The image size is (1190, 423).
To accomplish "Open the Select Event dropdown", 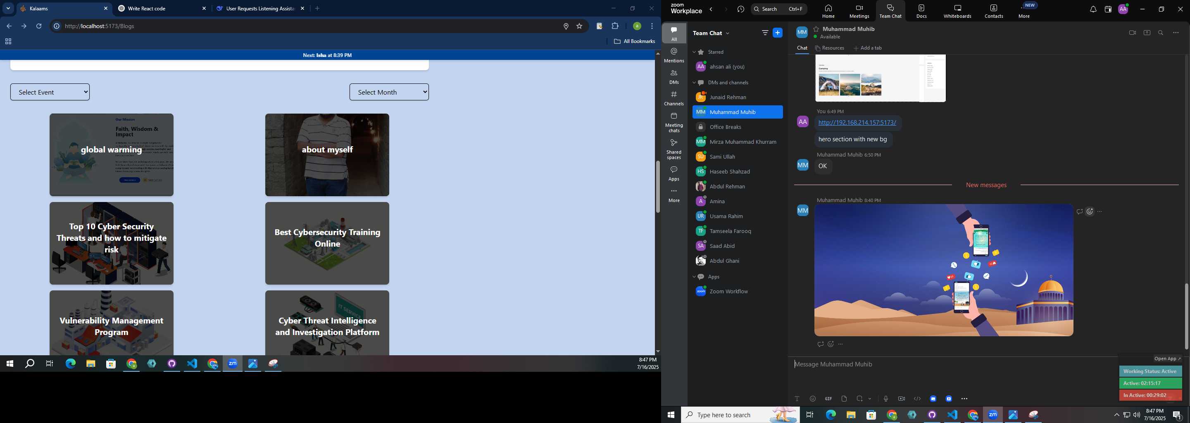I will [x=50, y=92].
